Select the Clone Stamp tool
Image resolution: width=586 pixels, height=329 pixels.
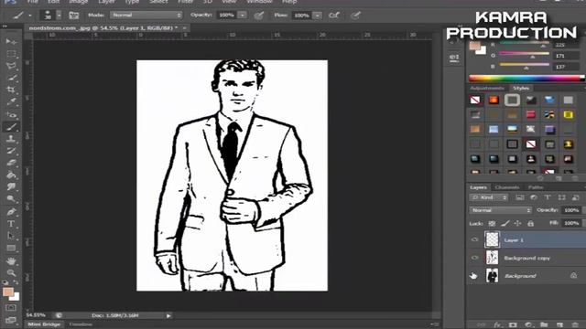(11, 138)
